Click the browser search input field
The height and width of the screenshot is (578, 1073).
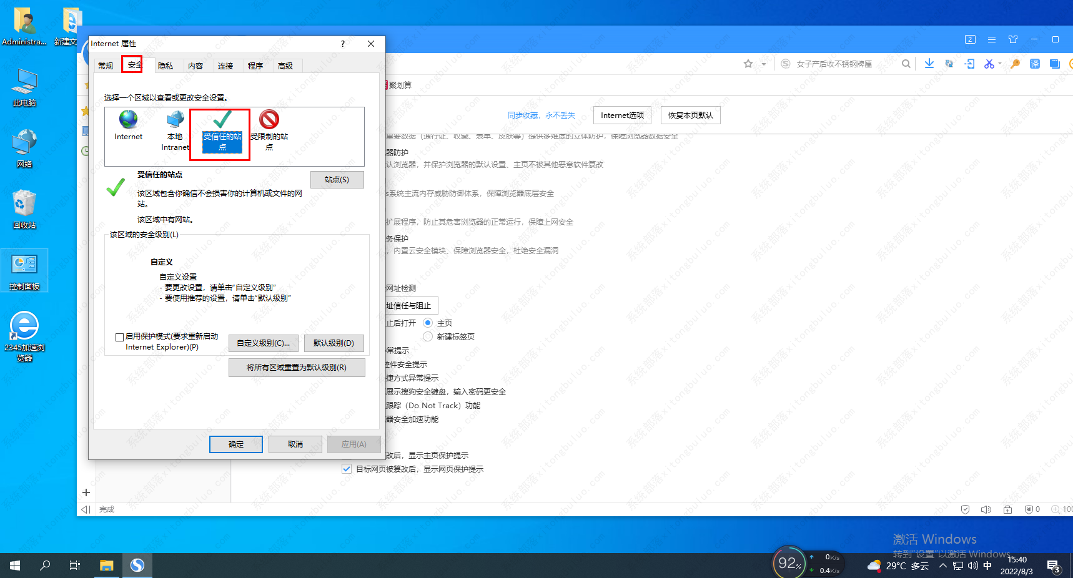[840, 64]
